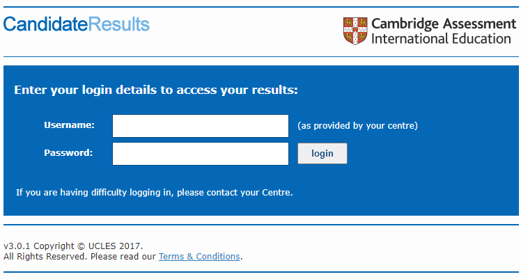Focus the Password input field
This screenshot has width=521, height=279.
click(x=201, y=154)
